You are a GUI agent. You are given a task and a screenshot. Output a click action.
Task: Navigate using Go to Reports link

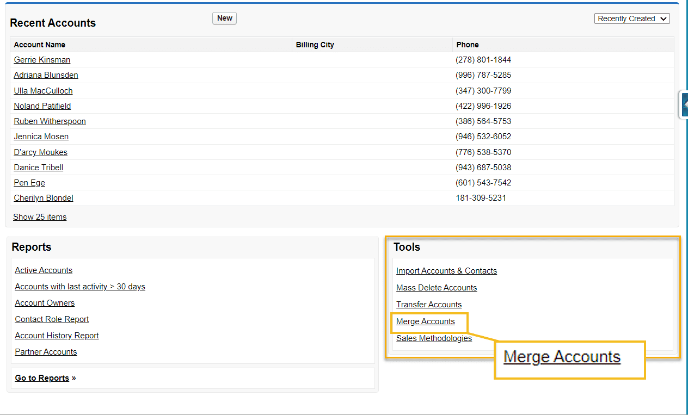click(x=42, y=377)
